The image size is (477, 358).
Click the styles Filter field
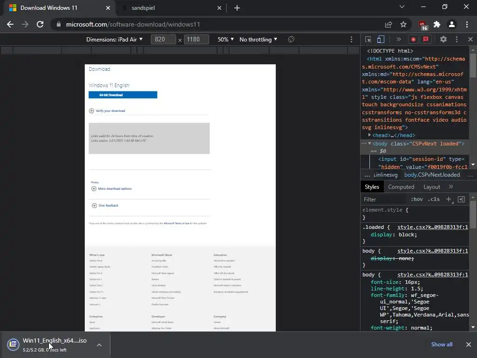pos(384,200)
